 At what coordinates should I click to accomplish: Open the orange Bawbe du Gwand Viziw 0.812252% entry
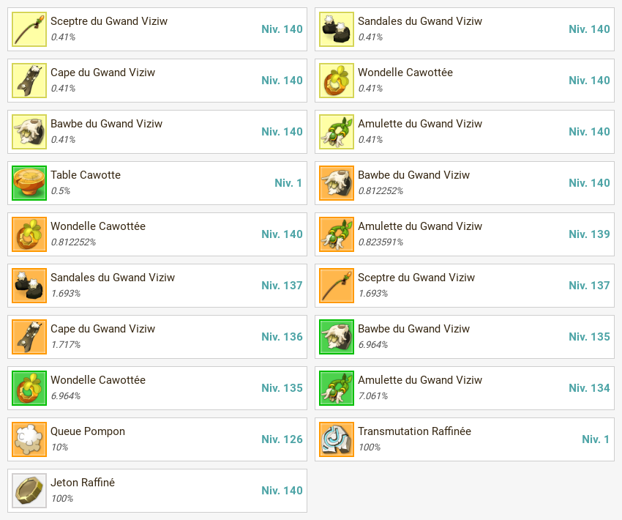(465, 183)
